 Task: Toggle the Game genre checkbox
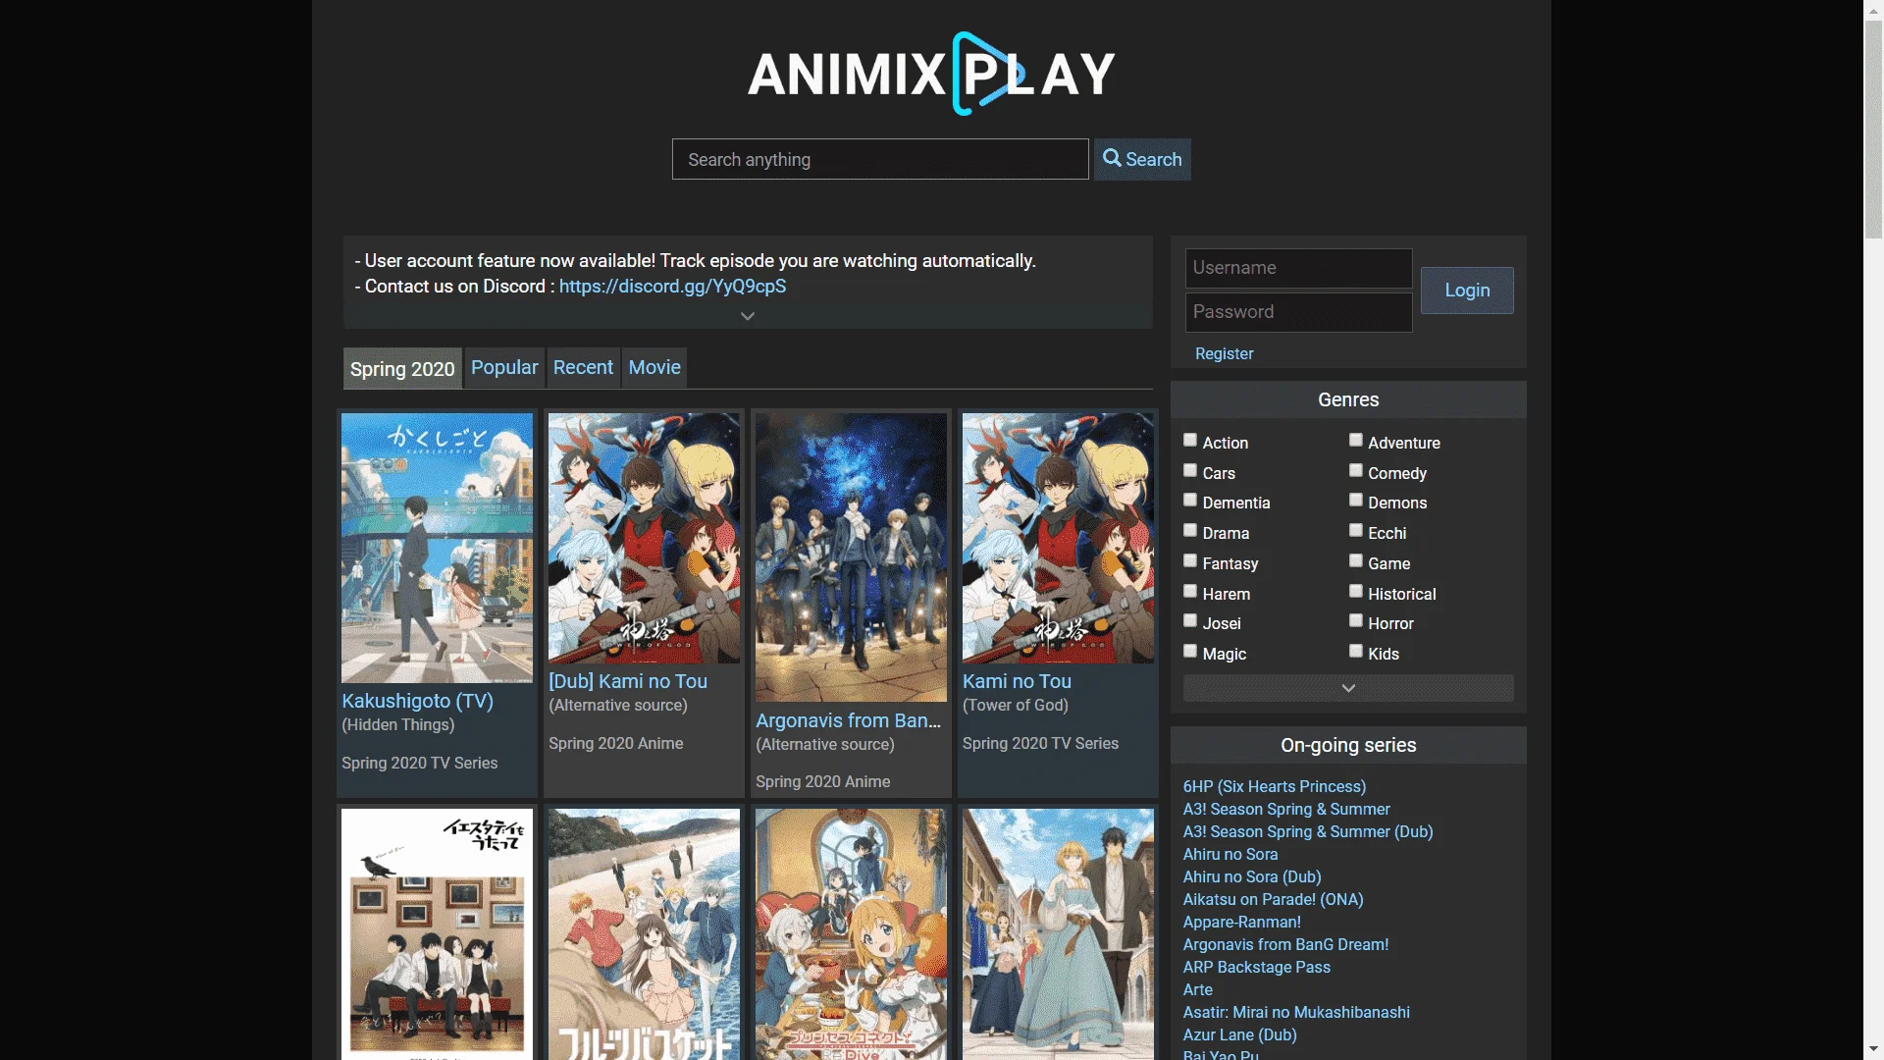click(1356, 561)
